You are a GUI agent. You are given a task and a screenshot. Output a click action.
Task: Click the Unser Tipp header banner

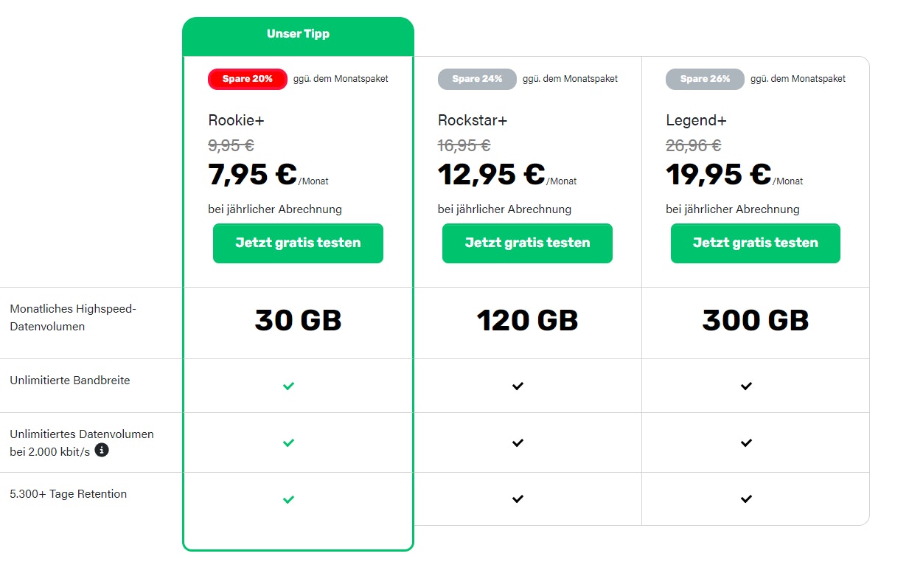click(x=298, y=34)
